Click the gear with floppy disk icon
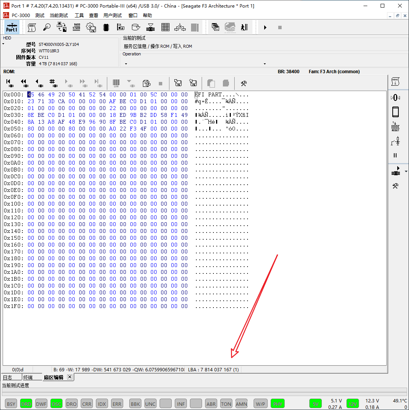 click(x=91, y=27)
